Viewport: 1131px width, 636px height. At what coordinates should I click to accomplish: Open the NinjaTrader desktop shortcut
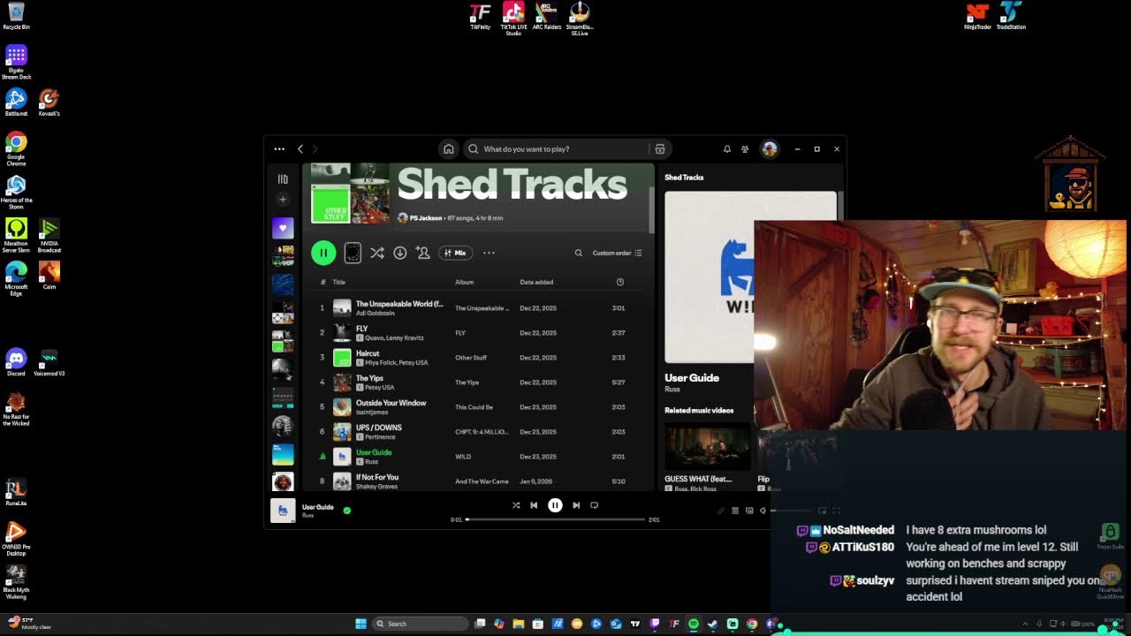click(x=977, y=16)
